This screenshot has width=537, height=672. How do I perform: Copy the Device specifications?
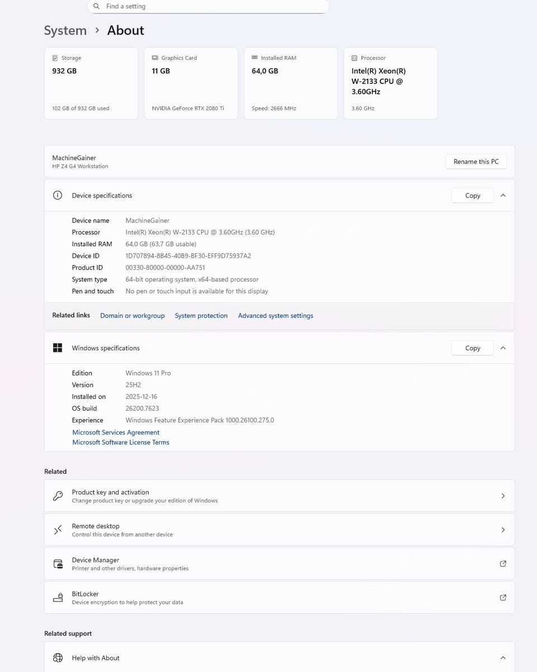472,195
